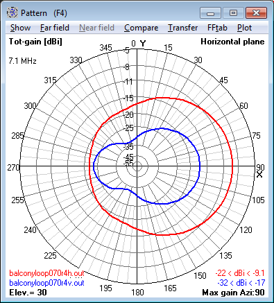Click the 135 degree azimuth label
Image resolution: width=274 pixels, height=303 pixels.
tap(225, 255)
